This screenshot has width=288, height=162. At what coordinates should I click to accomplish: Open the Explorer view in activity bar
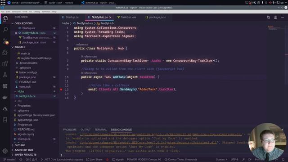click(5, 19)
